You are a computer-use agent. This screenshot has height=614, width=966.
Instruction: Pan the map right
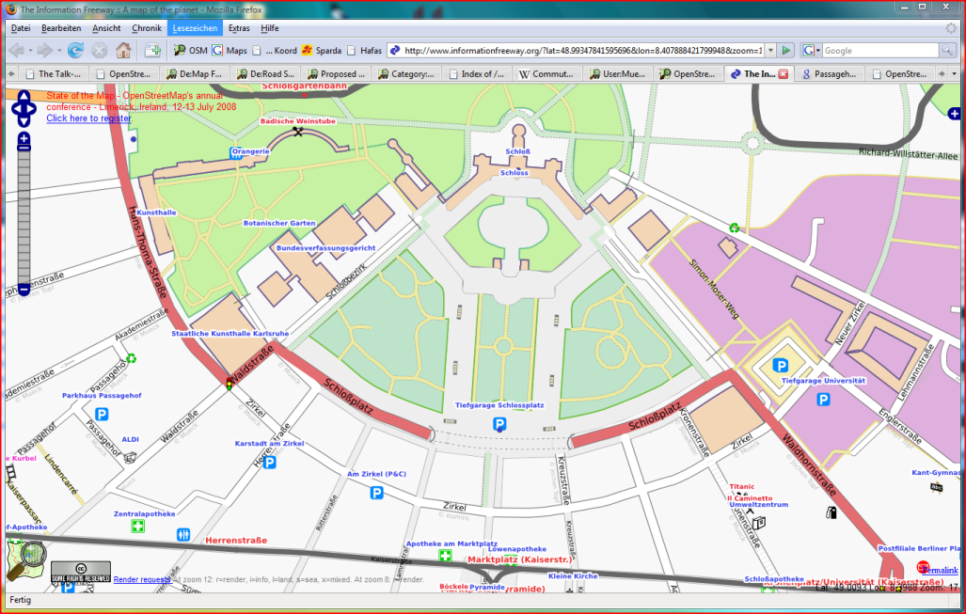pyautogui.click(x=32, y=109)
